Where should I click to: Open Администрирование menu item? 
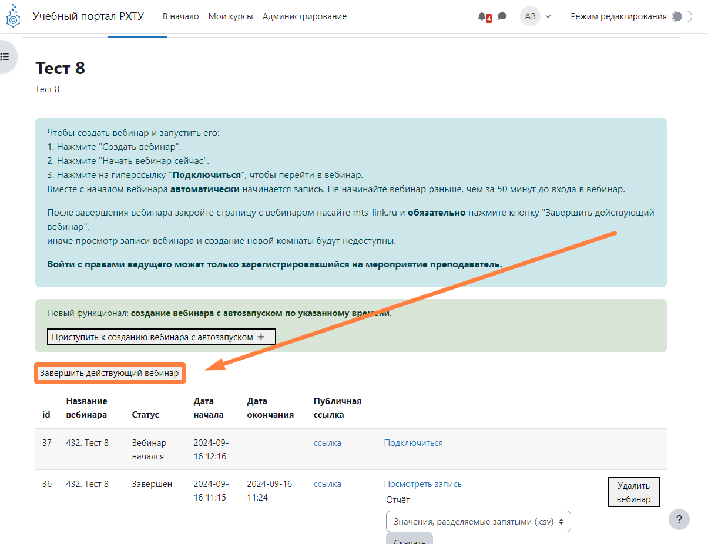[x=304, y=16]
